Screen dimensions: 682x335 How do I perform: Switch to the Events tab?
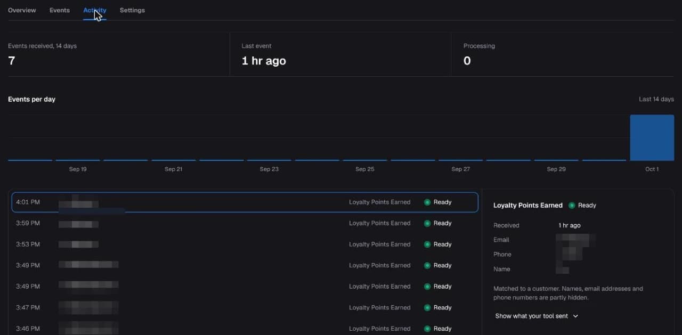[x=60, y=10]
